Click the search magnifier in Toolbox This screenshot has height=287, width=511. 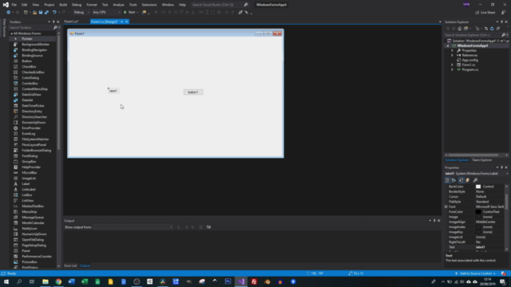[x=55, y=28]
